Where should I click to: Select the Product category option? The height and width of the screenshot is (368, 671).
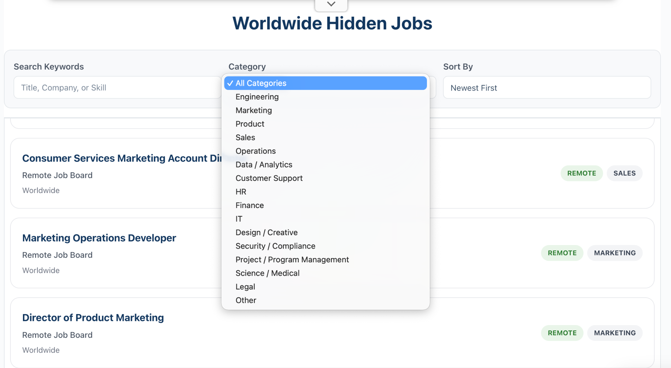click(325, 124)
